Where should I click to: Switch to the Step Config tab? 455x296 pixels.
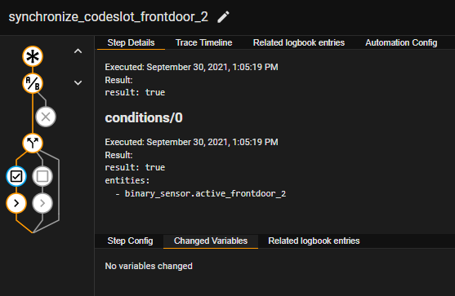[x=130, y=241]
